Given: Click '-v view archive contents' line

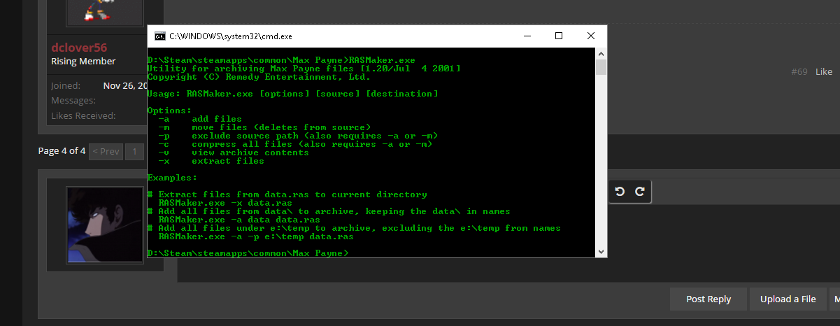Looking at the screenshot, I should click(234, 153).
